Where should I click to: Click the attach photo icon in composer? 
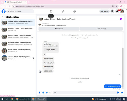(x=43, y=93)
